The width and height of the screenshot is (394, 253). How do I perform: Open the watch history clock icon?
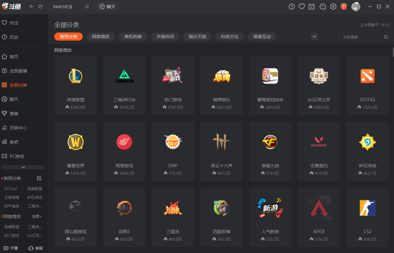click(292, 7)
